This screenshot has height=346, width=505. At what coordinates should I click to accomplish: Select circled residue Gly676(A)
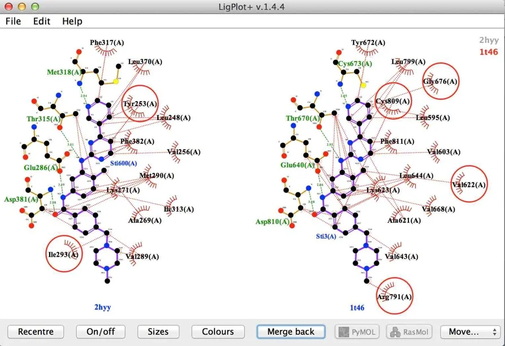[440, 81]
